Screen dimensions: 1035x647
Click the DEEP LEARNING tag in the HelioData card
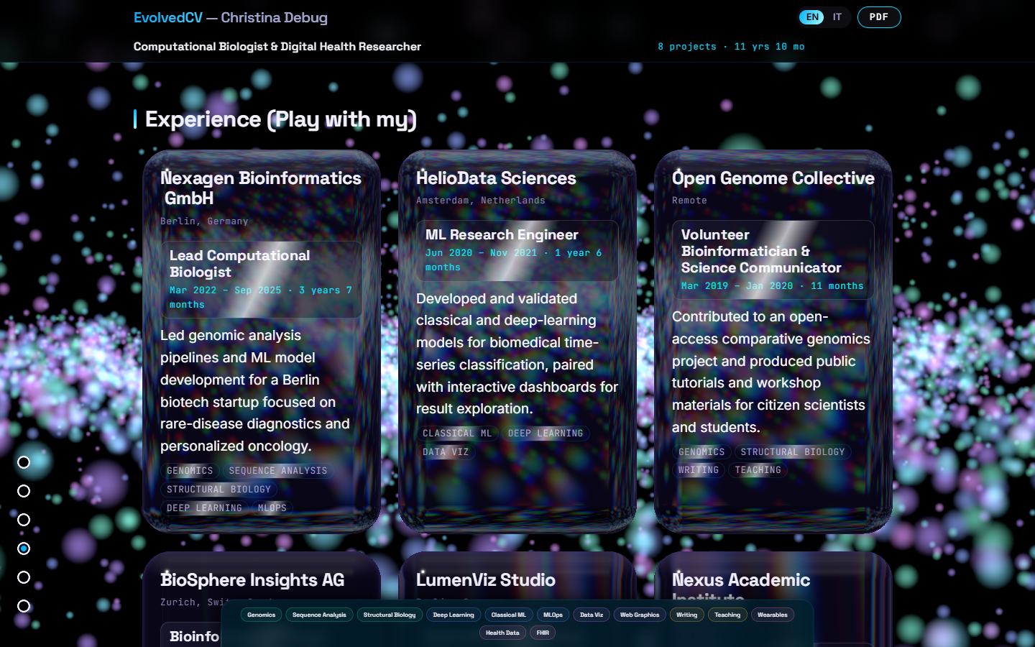coord(546,433)
